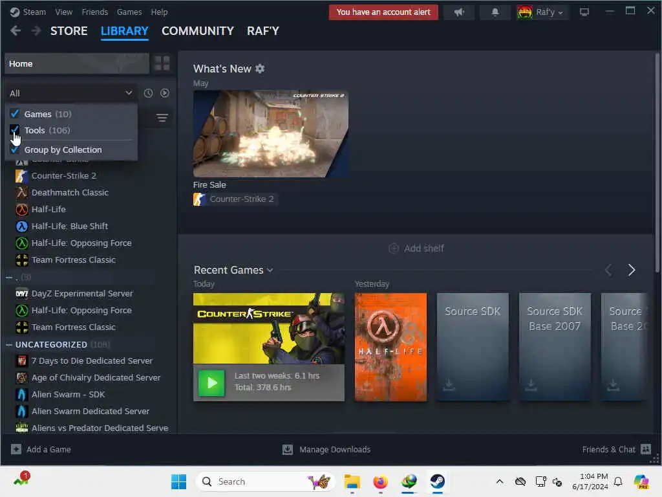Image resolution: width=662 pixels, height=497 pixels.
Task: Switch to the STORE tab
Action: click(x=69, y=31)
